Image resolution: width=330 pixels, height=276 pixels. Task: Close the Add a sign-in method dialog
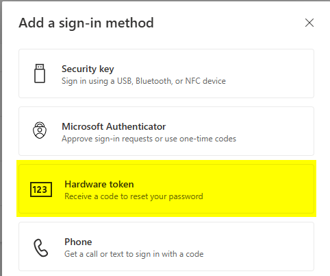(x=309, y=23)
